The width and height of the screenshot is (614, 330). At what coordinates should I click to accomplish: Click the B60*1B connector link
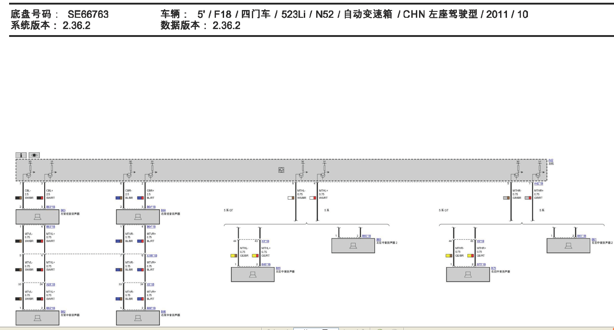tap(366, 236)
